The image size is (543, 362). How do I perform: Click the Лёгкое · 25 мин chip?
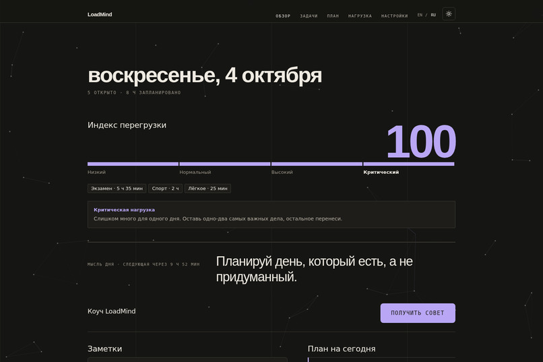click(207, 189)
